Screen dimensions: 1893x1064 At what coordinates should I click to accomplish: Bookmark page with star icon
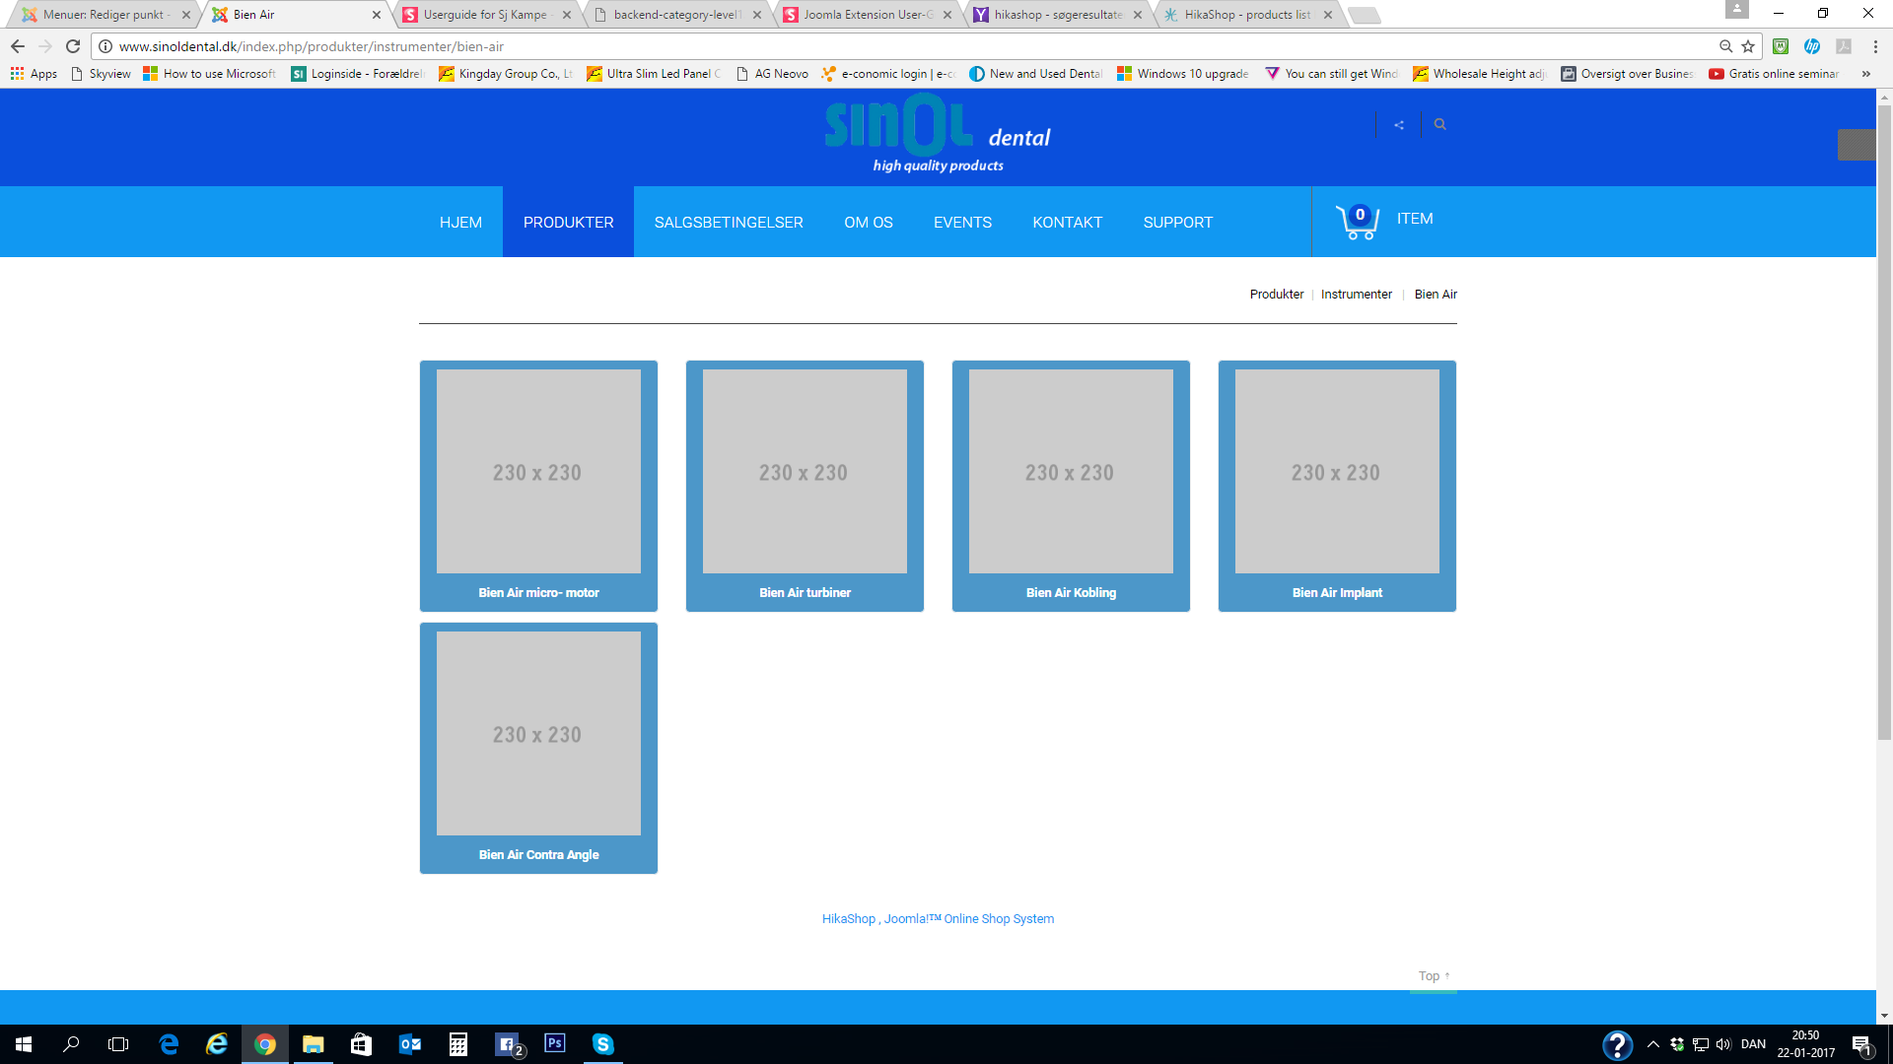point(1748,46)
